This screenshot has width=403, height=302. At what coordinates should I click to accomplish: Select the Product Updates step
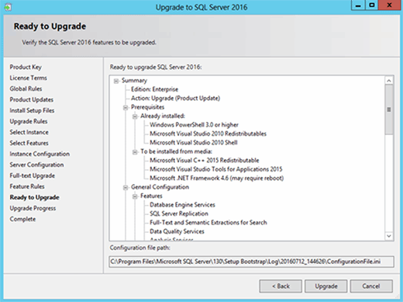click(32, 99)
